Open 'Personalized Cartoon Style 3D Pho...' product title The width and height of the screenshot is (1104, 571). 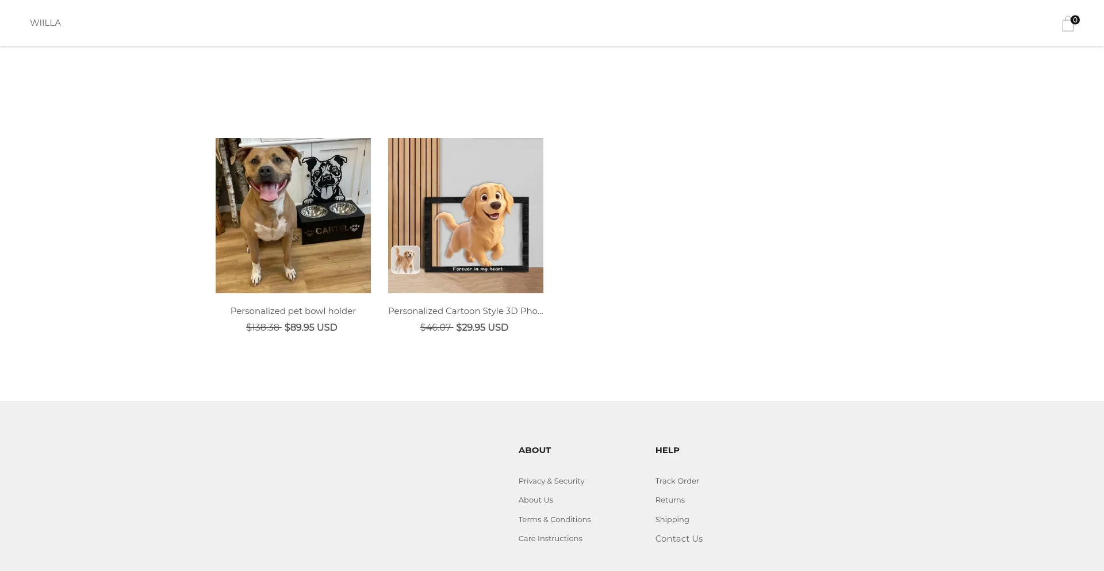[465, 311]
